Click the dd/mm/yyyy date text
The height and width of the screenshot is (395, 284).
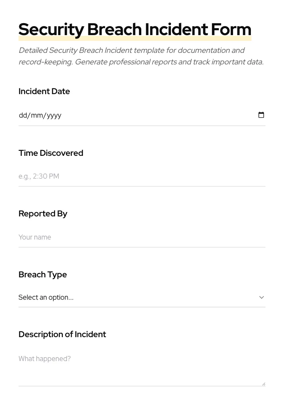pos(40,115)
